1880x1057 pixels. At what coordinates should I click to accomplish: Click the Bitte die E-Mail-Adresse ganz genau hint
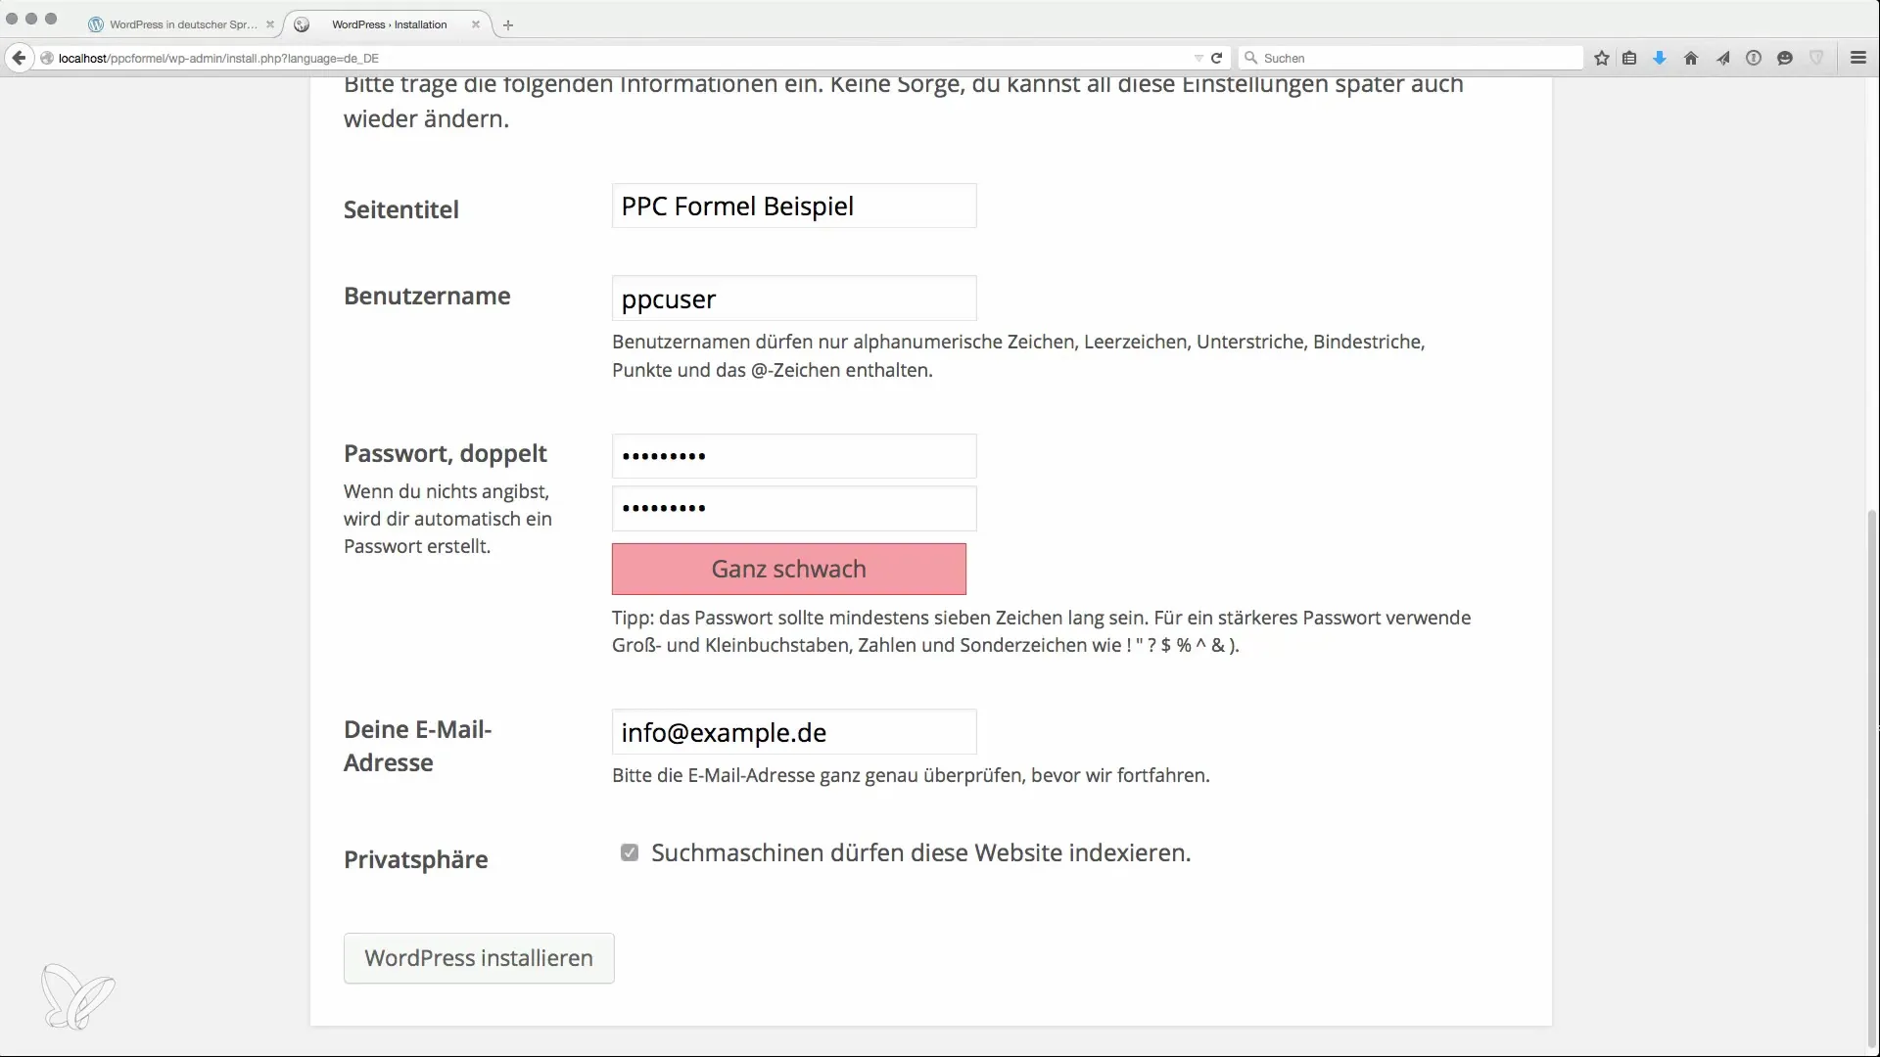[x=911, y=775]
